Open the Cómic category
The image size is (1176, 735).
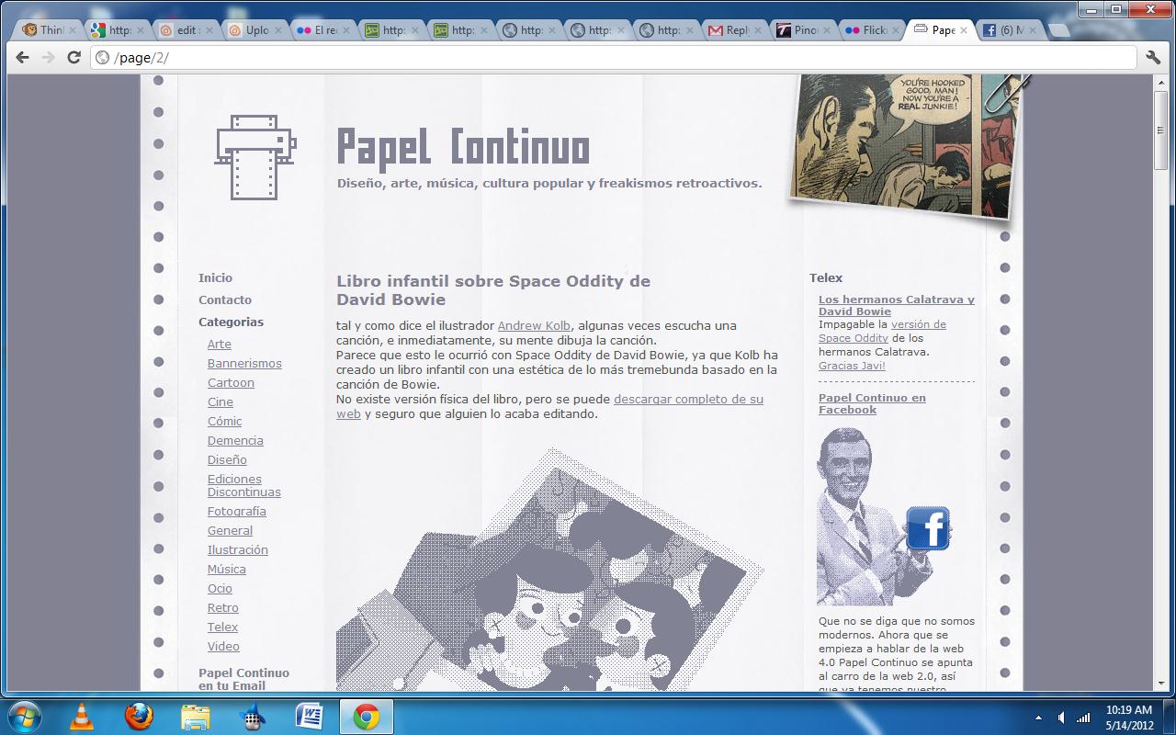pyautogui.click(x=224, y=421)
